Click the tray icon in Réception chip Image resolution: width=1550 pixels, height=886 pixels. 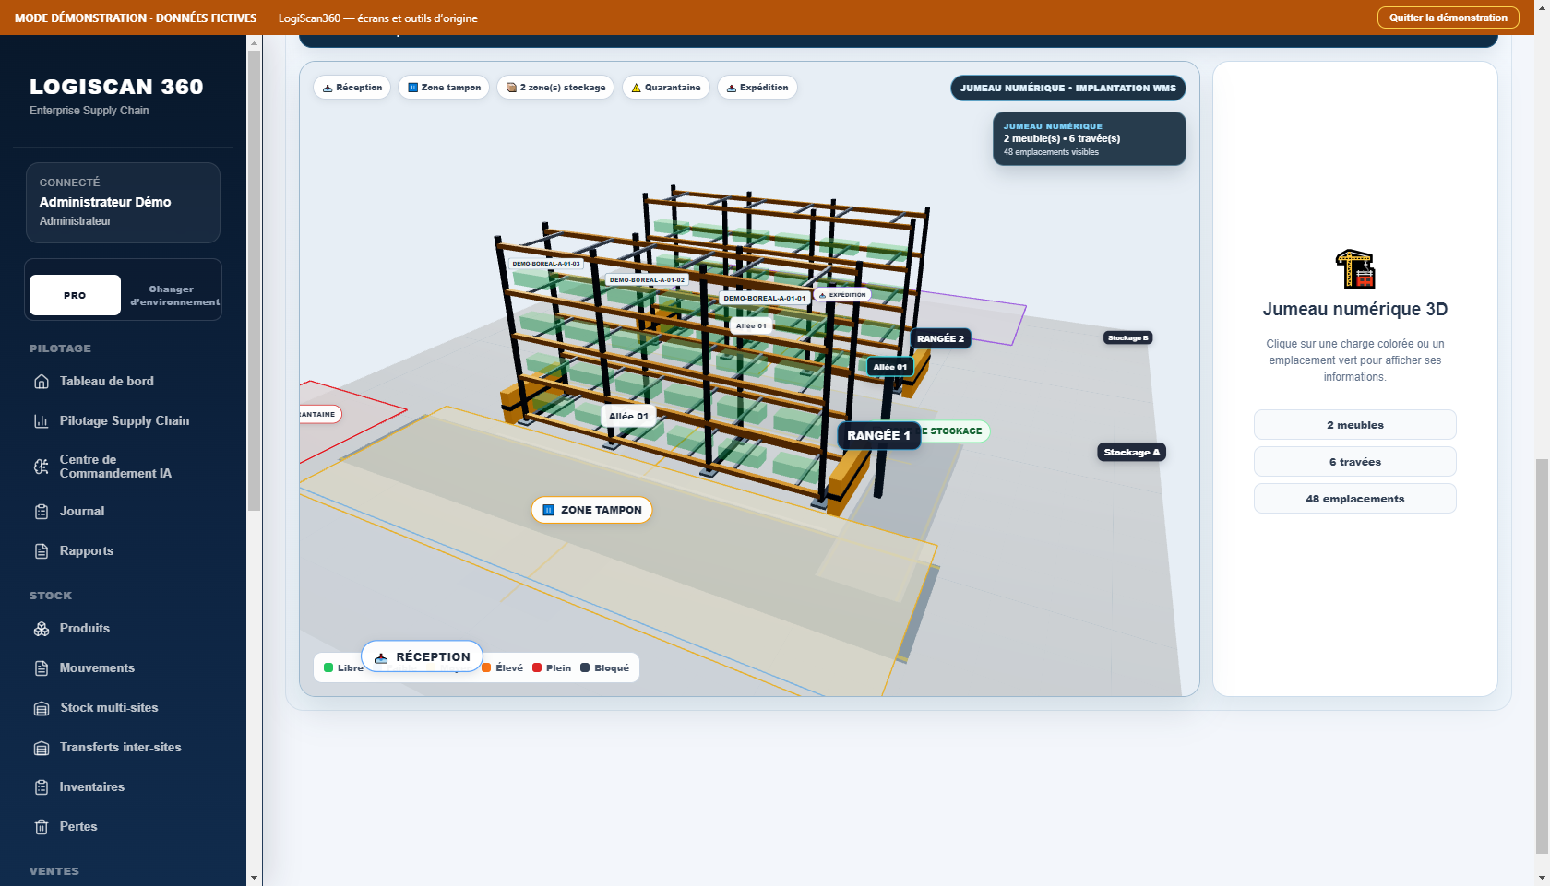pos(328,89)
